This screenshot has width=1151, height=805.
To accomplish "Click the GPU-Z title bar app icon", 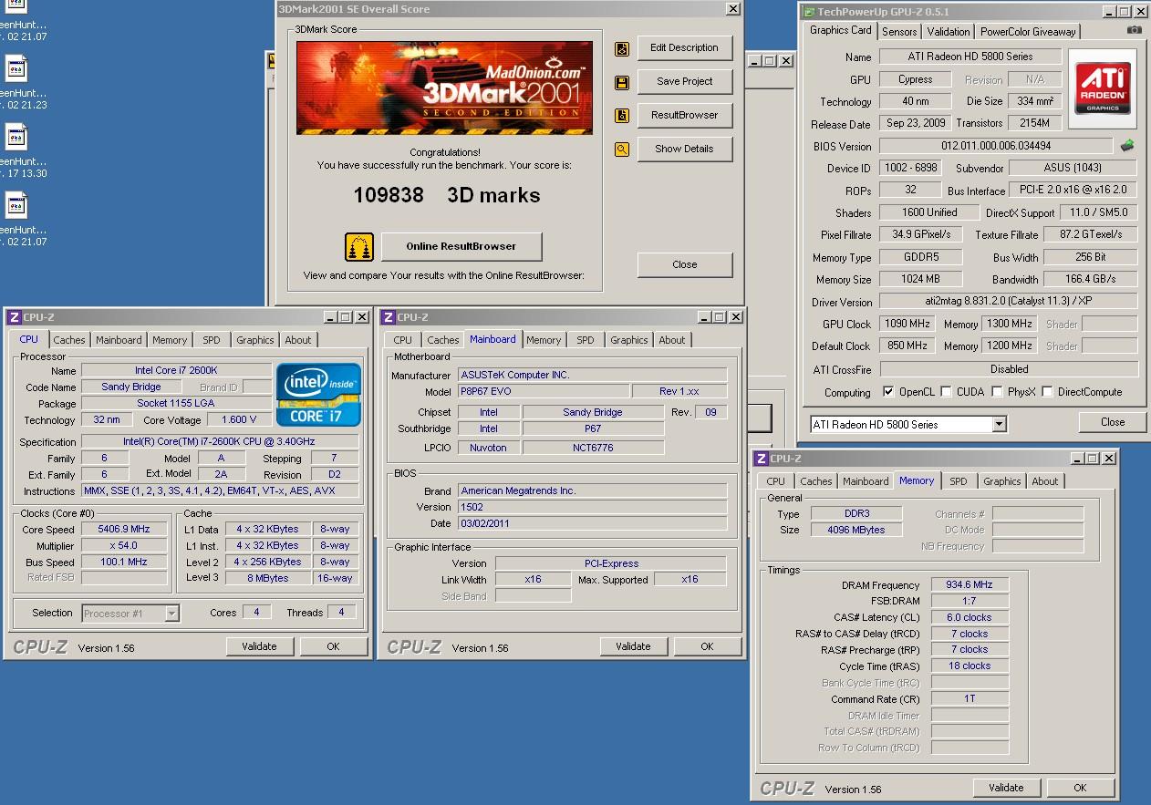I will click(x=807, y=12).
